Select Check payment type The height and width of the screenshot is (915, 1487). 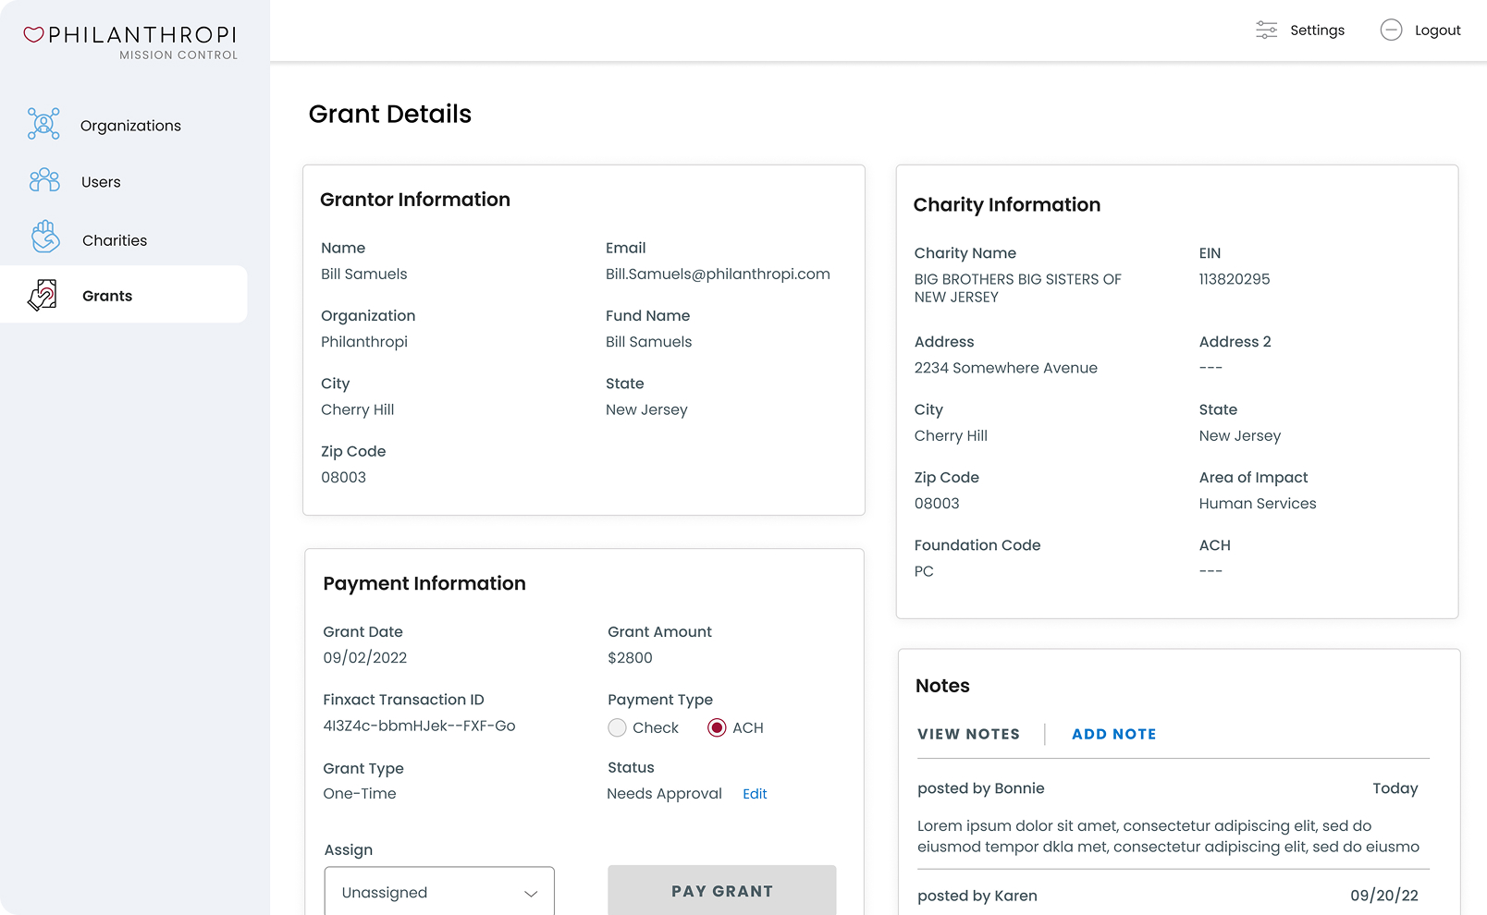(x=617, y=728)
